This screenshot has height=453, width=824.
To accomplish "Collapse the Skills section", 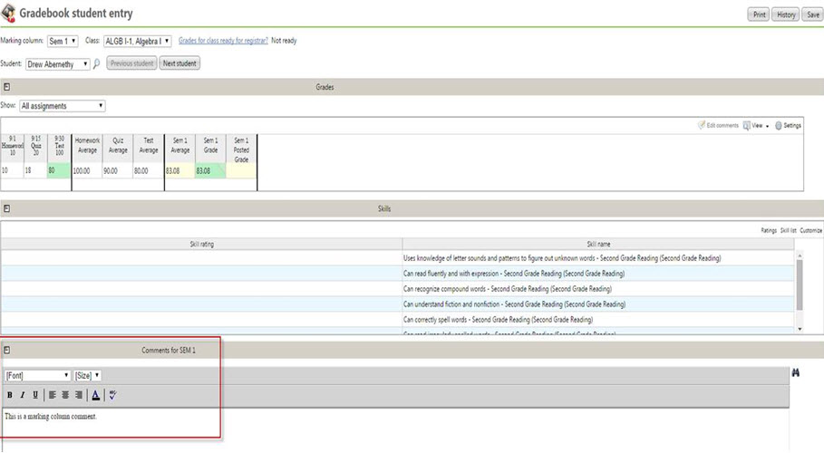I will [7, 208].
